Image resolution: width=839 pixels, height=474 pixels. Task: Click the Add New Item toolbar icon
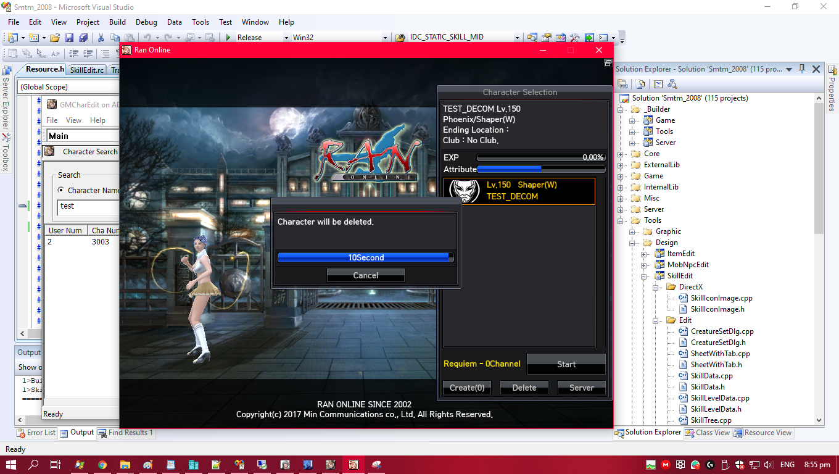pos(34,38)
